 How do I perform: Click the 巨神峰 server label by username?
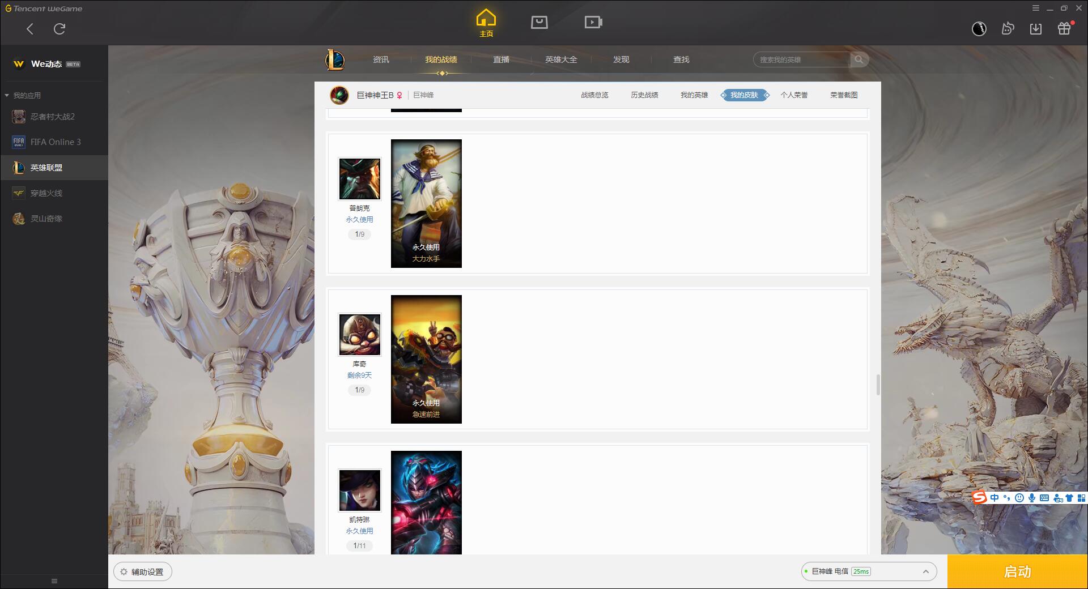click(x=423, y=95)
